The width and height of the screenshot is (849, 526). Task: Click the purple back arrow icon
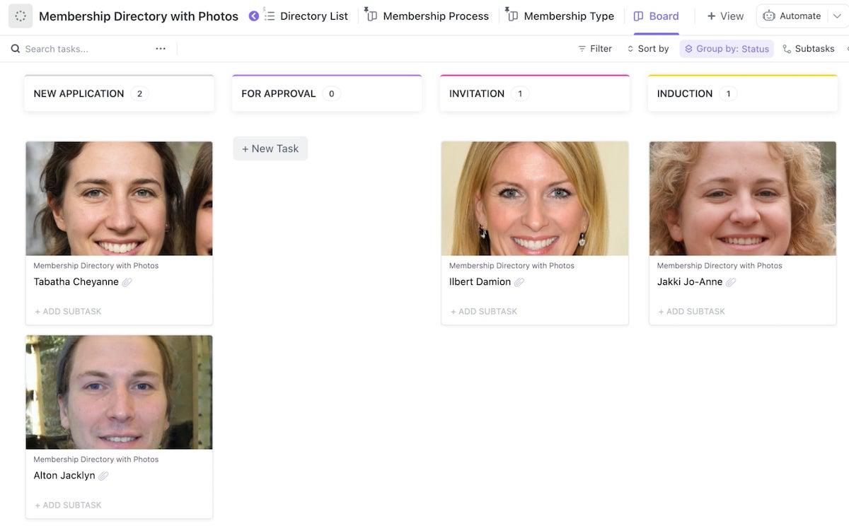click(x=254, y=16)
